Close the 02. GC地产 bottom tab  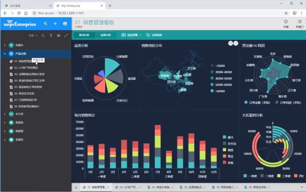click(140, 187)
